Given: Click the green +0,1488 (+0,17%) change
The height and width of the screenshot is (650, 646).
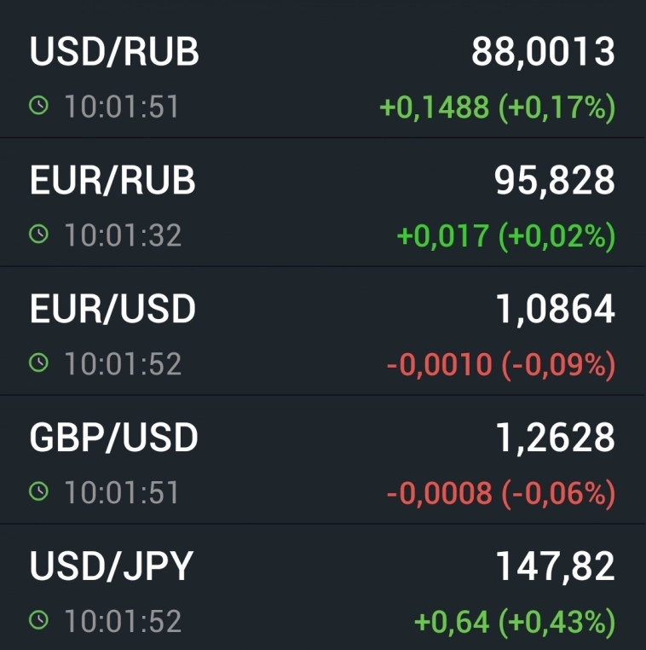Looking at the screenshot, I should coord(497,107).
